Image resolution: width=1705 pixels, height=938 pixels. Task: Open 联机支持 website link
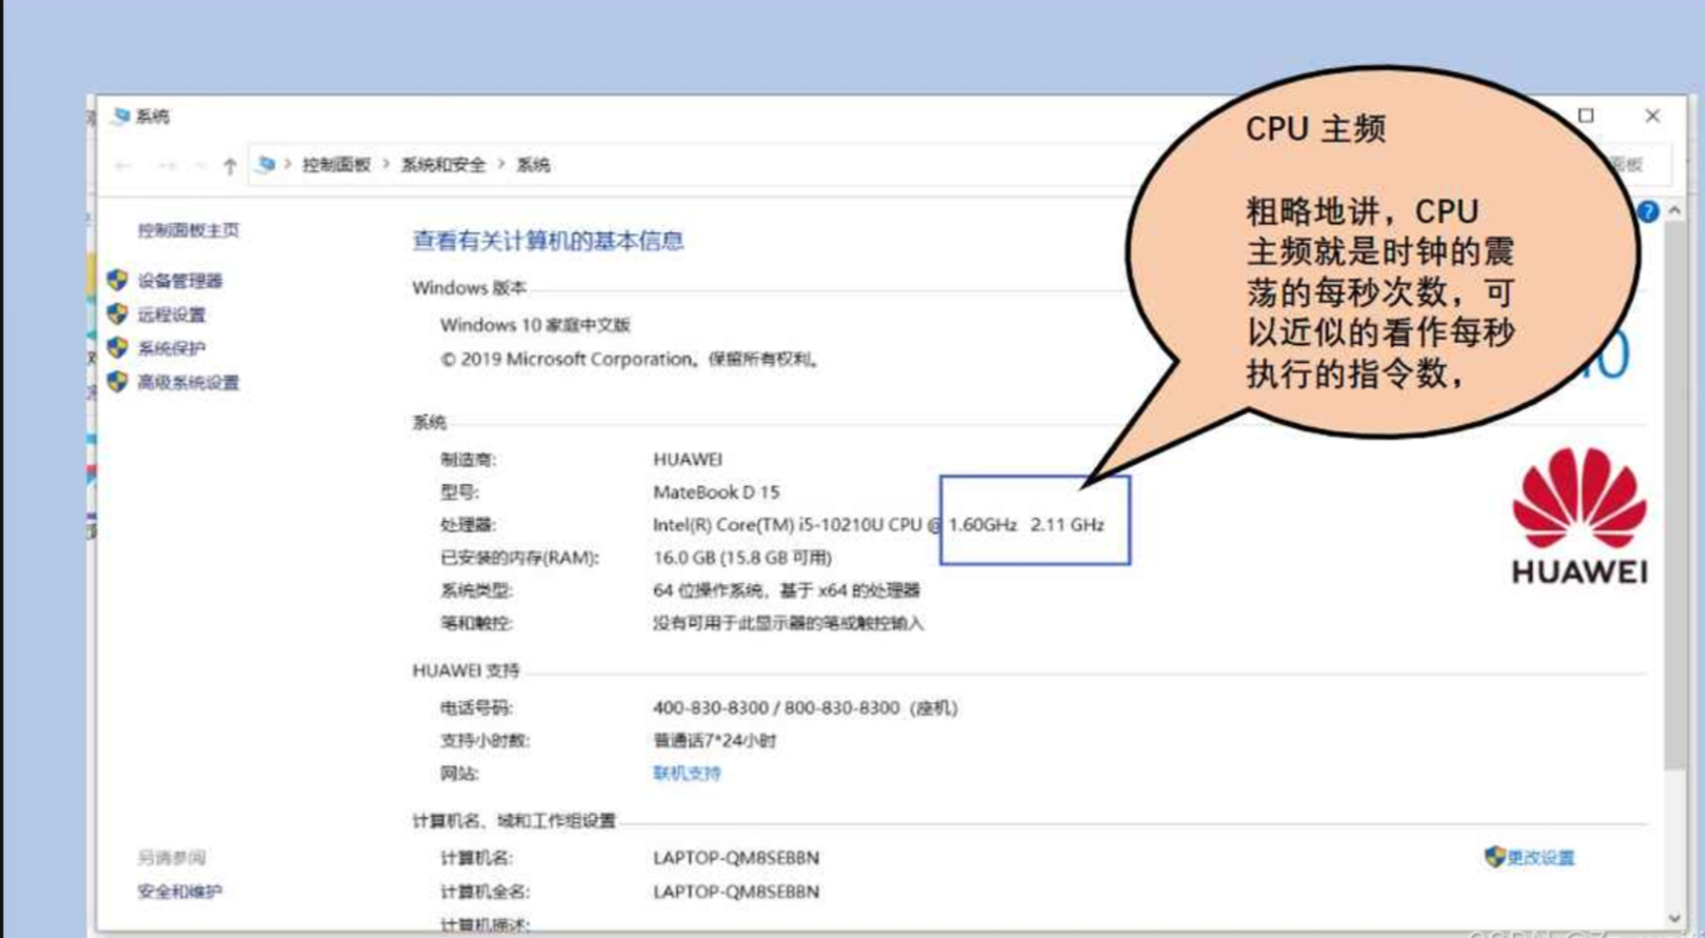[x=687, y=774]
